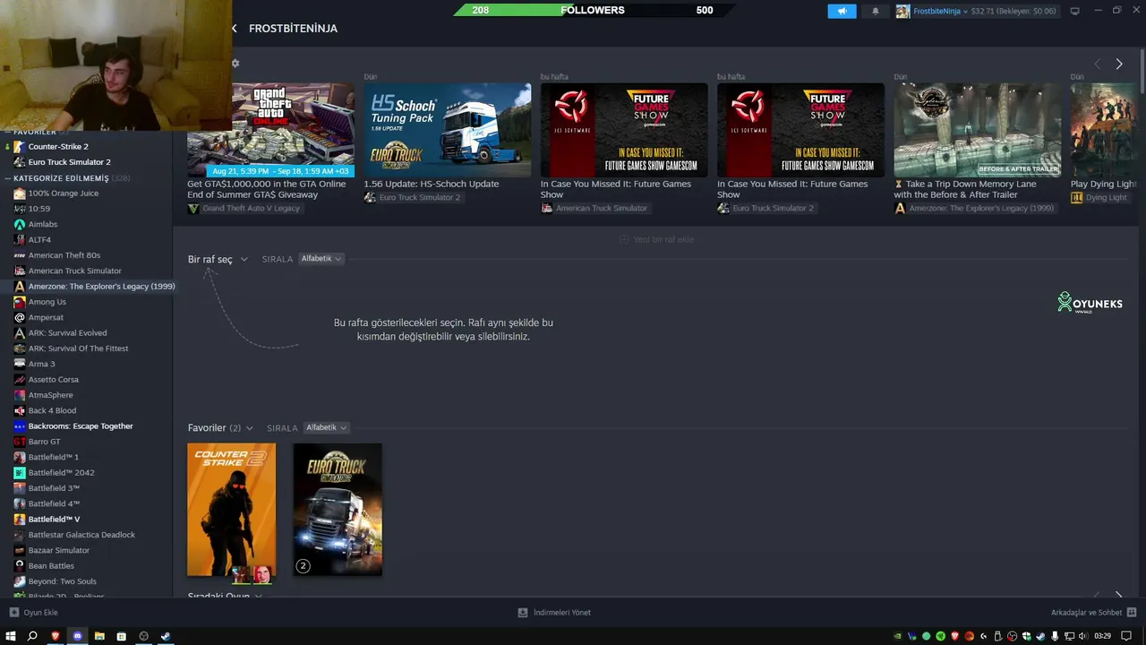Open OBS Studio from the taskbar
Screen dimensions: 1146x645
(143, 636)
